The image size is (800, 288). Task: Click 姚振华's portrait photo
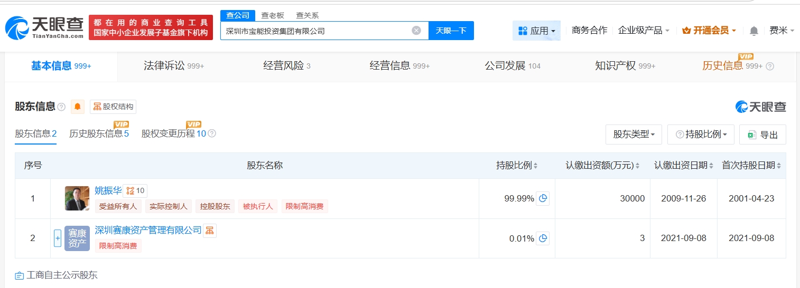(77, 198)
